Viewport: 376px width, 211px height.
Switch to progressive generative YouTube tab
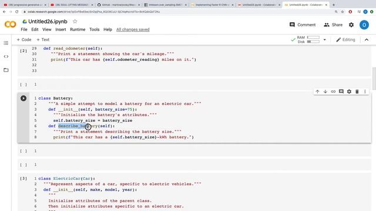pyautogui.click(x=25, y=5)
